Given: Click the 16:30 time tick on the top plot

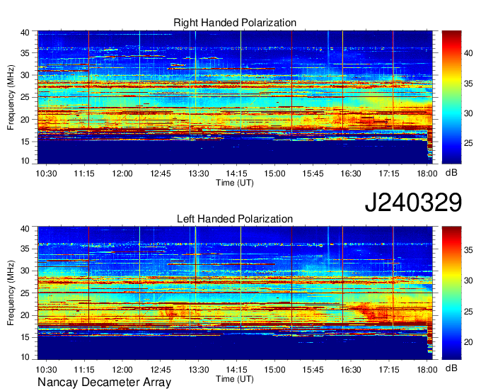Looking at the screenshot, I should click(x=351, y=174).
